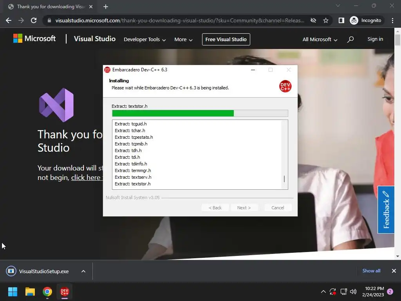Click the Dev-C++ taskbar icon
401x301 pixels.
[65, 292]
